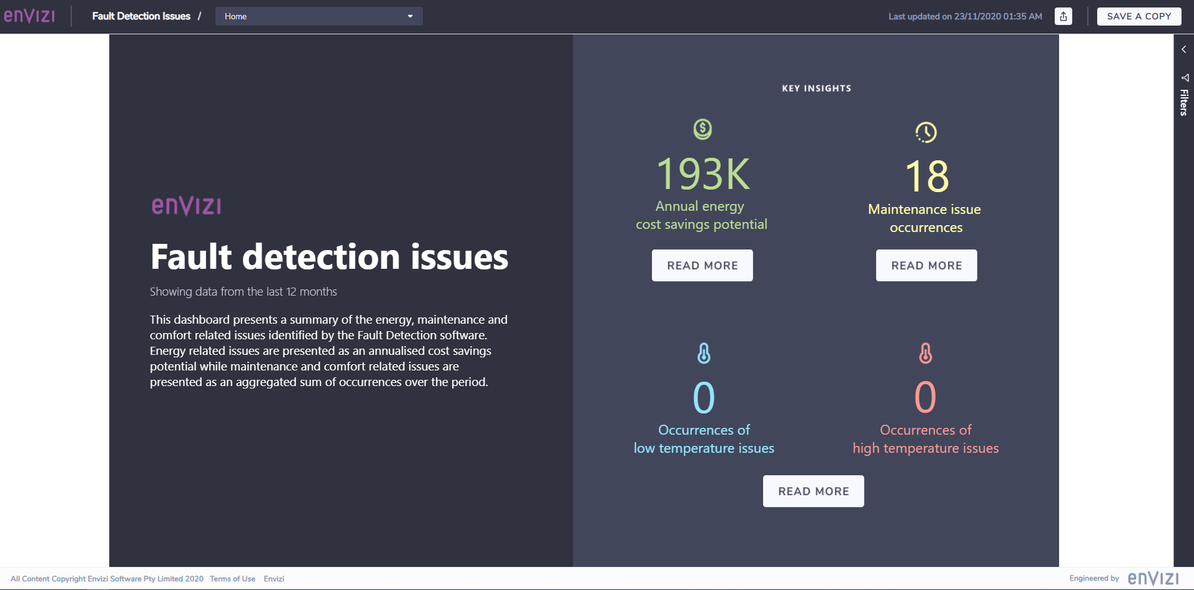Click the blue 0 low temperature value
The height and width of the screenshot is (590, 1194).
pos(704,397)
